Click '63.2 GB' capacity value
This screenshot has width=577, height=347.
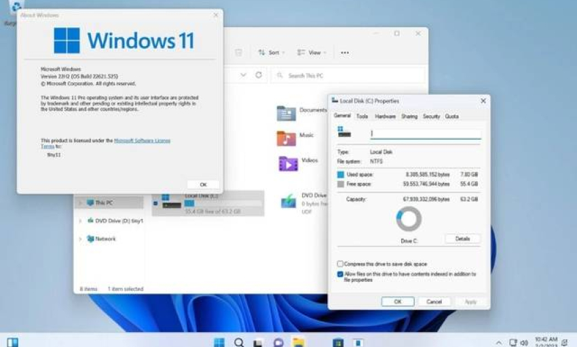click(469, 199)
